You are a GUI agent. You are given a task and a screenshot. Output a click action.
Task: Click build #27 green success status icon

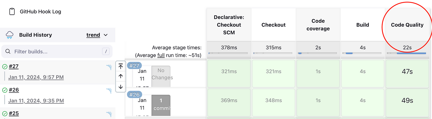5,67
